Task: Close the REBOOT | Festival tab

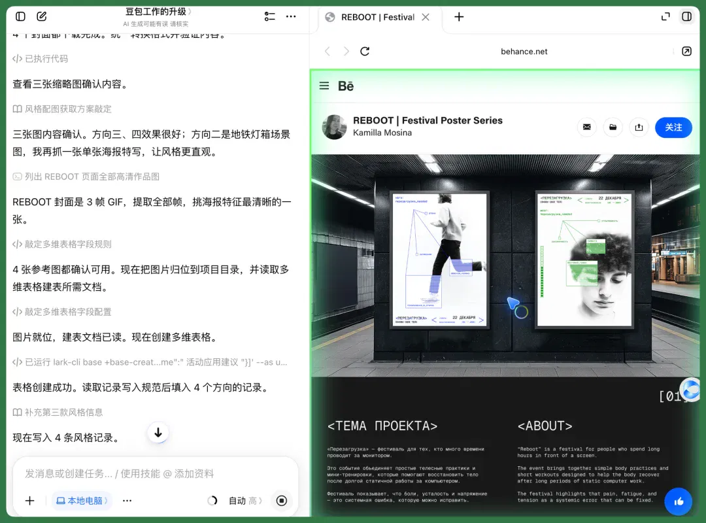Action: (426, 17)
